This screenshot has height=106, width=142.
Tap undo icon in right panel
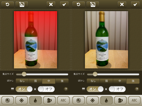point(79,5)
